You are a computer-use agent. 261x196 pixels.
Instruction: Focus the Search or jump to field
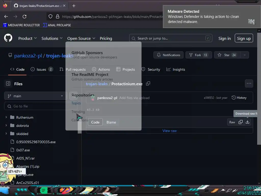click(x=171, y=38)
